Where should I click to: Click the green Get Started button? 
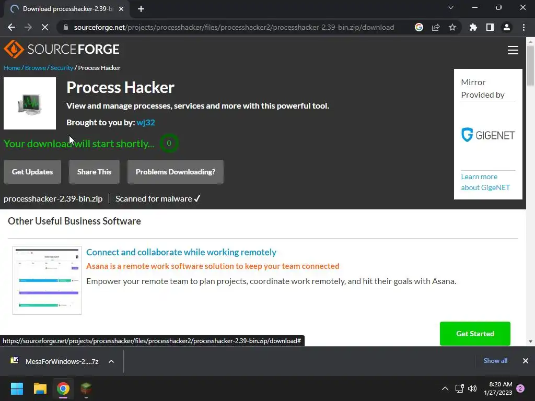pyautogui.click(x=475, y=334)
